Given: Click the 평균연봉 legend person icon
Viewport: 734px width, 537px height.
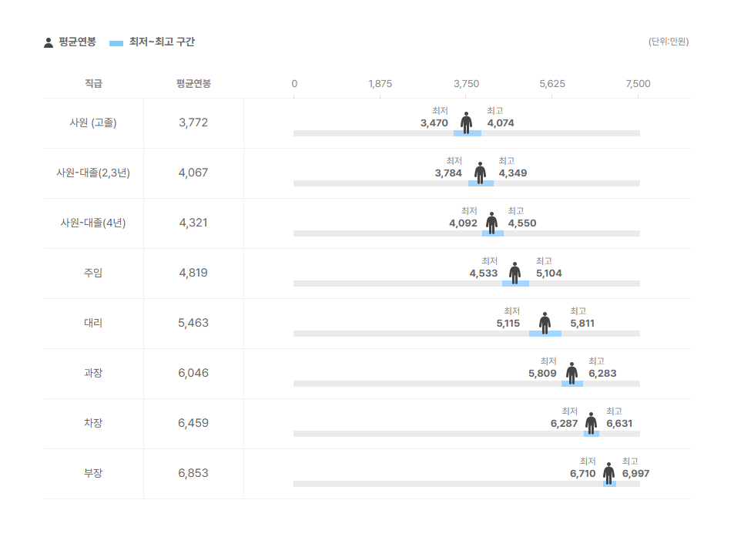Looking at the screenshot, I should click(x=49, y=42).
